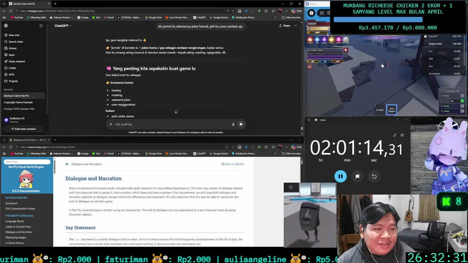Open a new tab in the ChatGPT browser

click(55, 4)
